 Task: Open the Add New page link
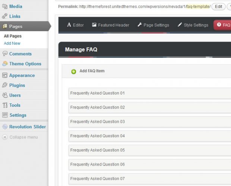pyautogui.click(x=12, y=44)
